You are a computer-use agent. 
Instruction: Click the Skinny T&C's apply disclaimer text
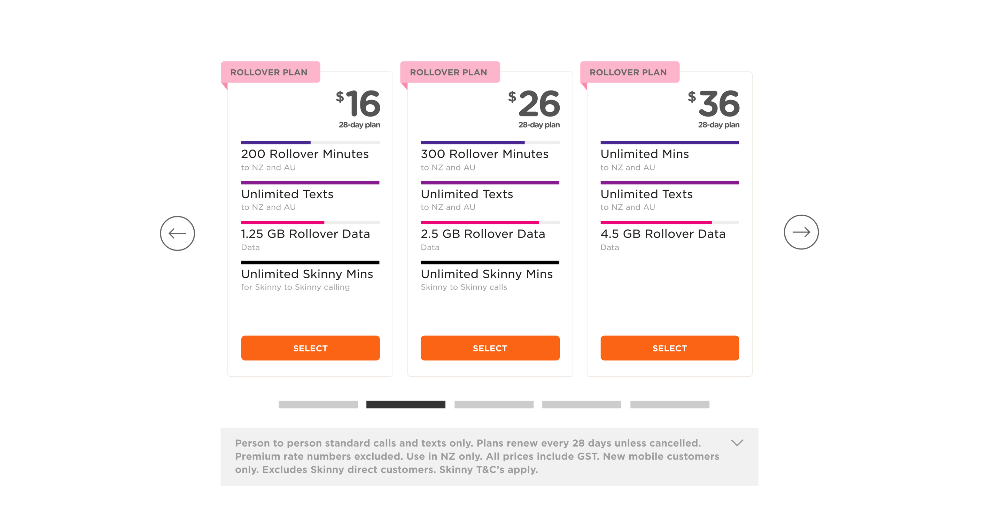[x=488, y=470]
